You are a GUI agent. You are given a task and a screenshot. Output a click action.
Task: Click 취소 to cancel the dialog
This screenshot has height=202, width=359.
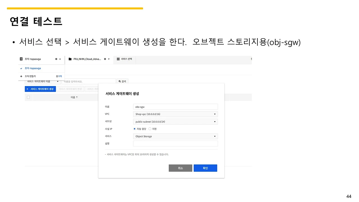click(x=180, y=168)
